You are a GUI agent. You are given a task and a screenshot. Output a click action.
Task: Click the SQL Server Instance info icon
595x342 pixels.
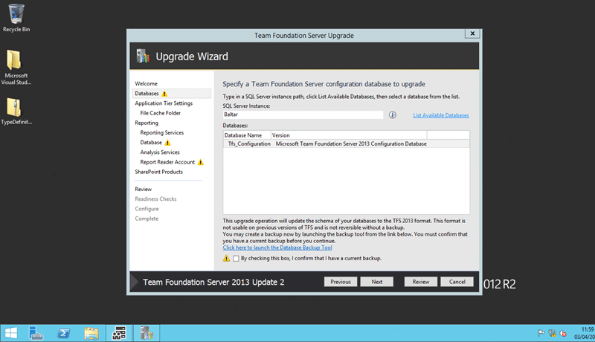[393, 114]
